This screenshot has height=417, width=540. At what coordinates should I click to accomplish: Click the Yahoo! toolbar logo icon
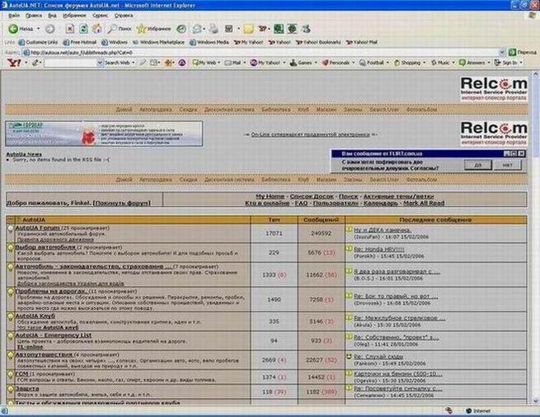(12, 62)
